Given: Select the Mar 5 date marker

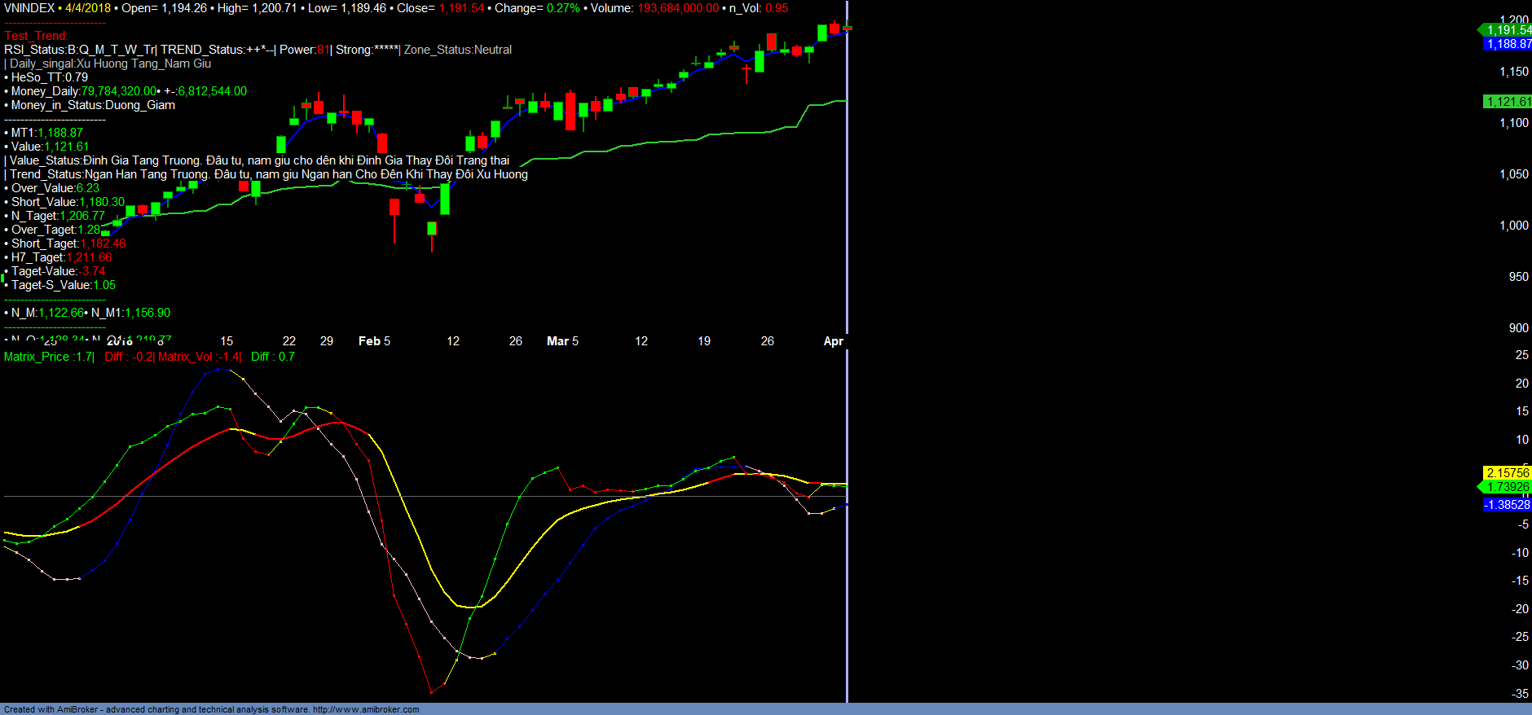Looking at the screenshot, I should [562, 341].
